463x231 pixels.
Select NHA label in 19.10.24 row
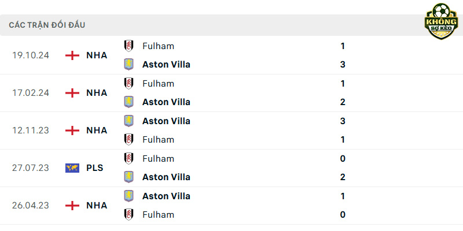click(97, 55)
